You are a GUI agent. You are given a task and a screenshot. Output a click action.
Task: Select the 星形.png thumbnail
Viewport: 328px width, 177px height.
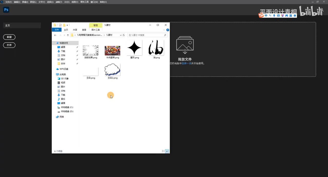point(135,48)
